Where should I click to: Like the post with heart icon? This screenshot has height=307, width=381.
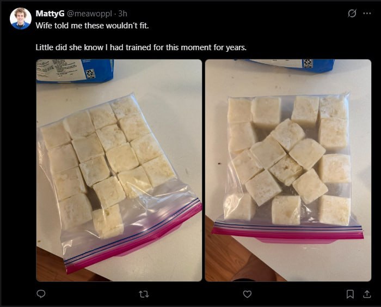click(x=247, y=294)
